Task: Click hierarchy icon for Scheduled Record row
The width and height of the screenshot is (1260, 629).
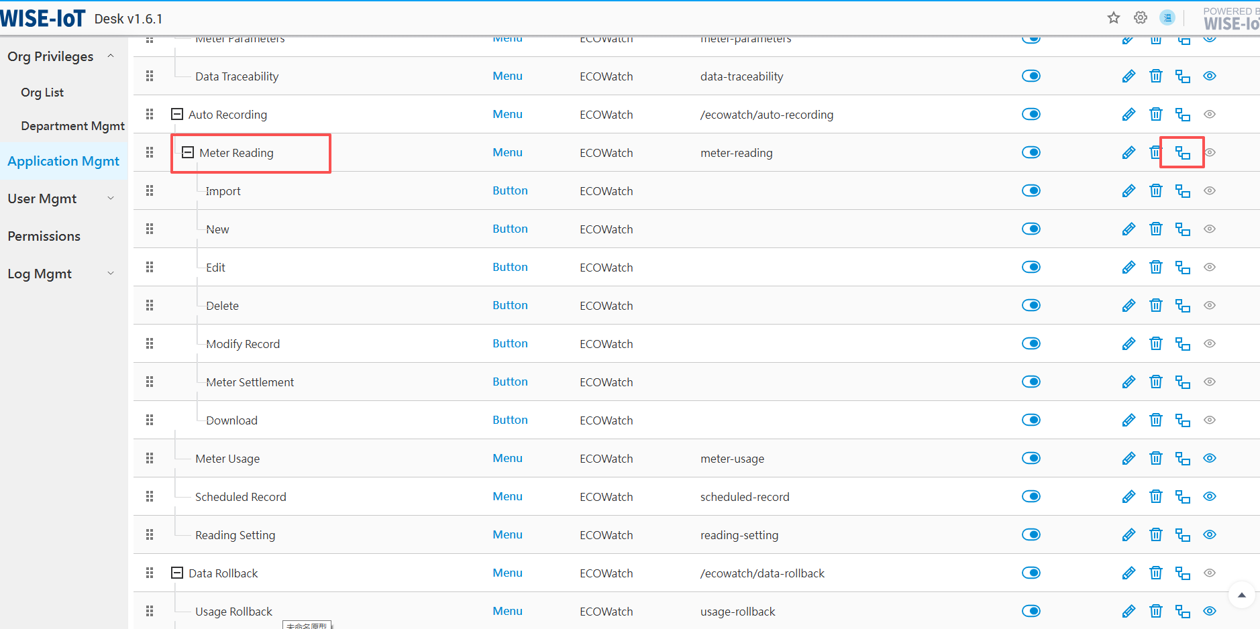Action: click(1182, 497)
